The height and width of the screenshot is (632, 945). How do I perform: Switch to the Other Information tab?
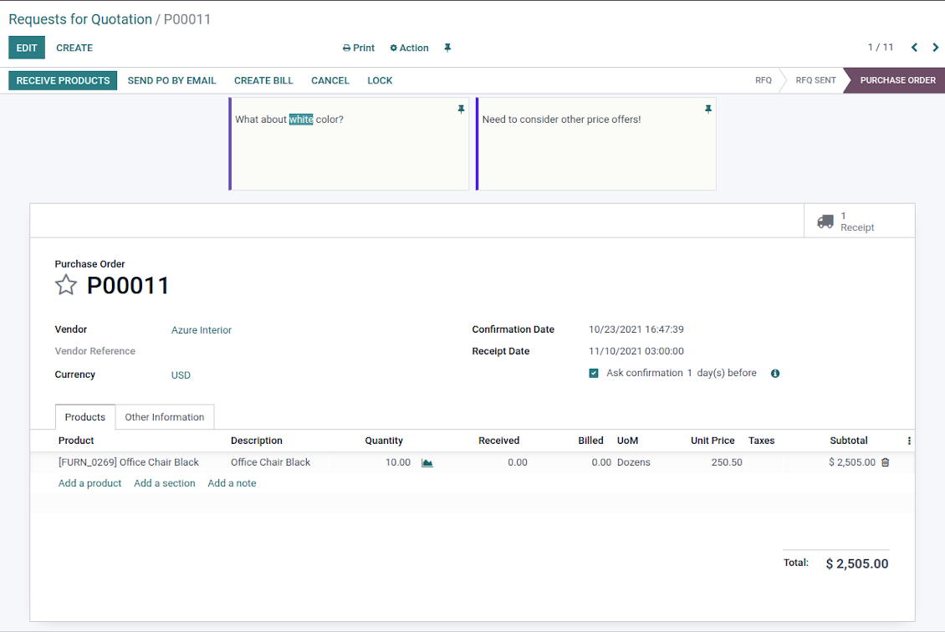tap(165, 417)
